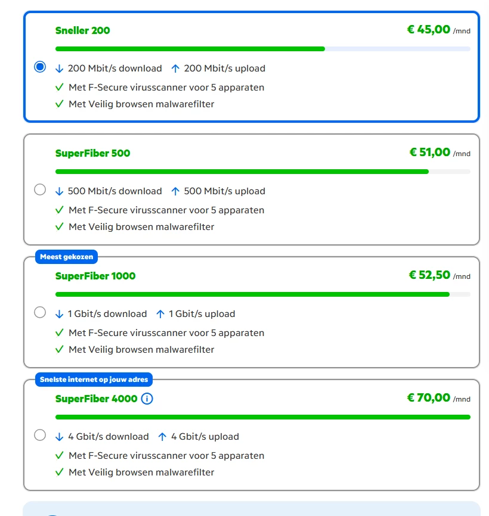
Task: Click the Sneller 200 speed progress bar
Action: point(263,49)
